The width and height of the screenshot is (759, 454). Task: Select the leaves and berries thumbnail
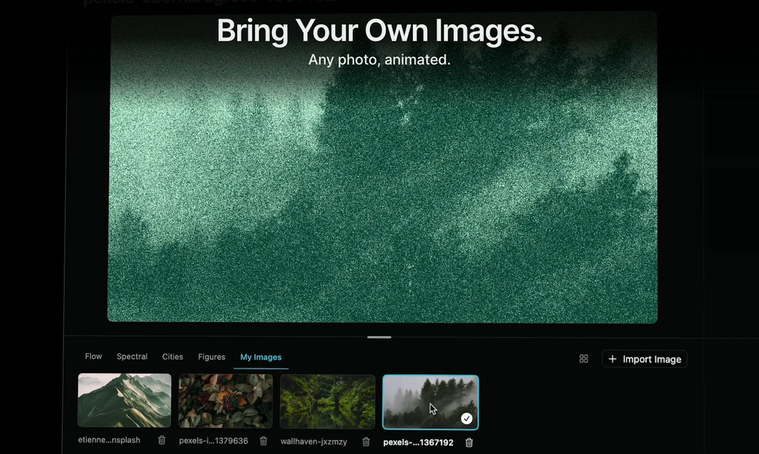tap(226, 401)
